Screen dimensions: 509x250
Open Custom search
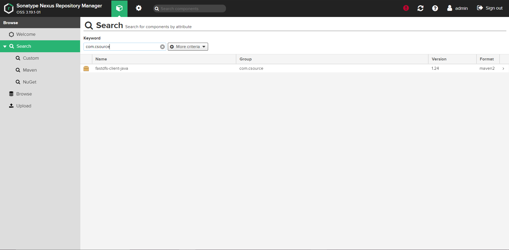pos(40,58)
